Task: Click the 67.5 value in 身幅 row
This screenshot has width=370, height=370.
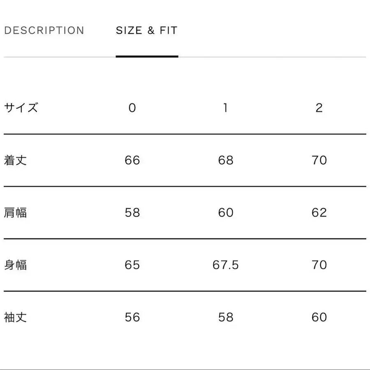Action: pos(225,265)
